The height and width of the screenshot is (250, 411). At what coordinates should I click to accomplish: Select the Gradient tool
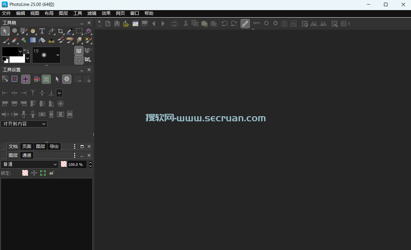[x=33, y=40]
